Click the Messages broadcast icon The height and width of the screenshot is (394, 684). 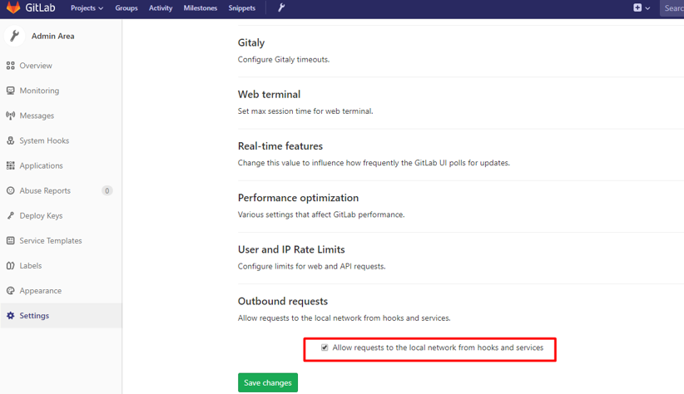(x=11, y=116)
